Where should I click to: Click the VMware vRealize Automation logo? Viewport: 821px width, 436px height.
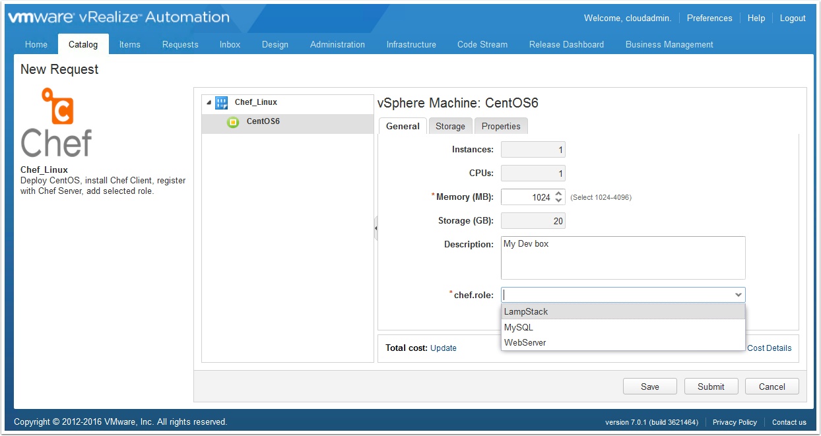119,17
